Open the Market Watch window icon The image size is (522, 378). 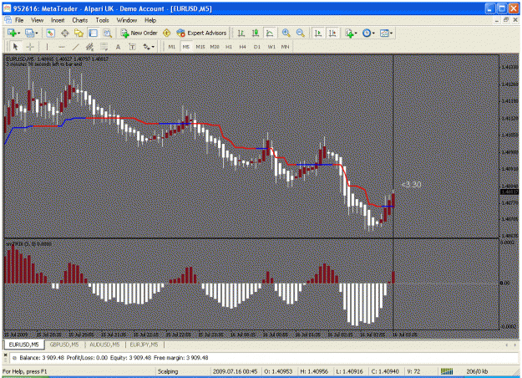click(x=50, y=33)
